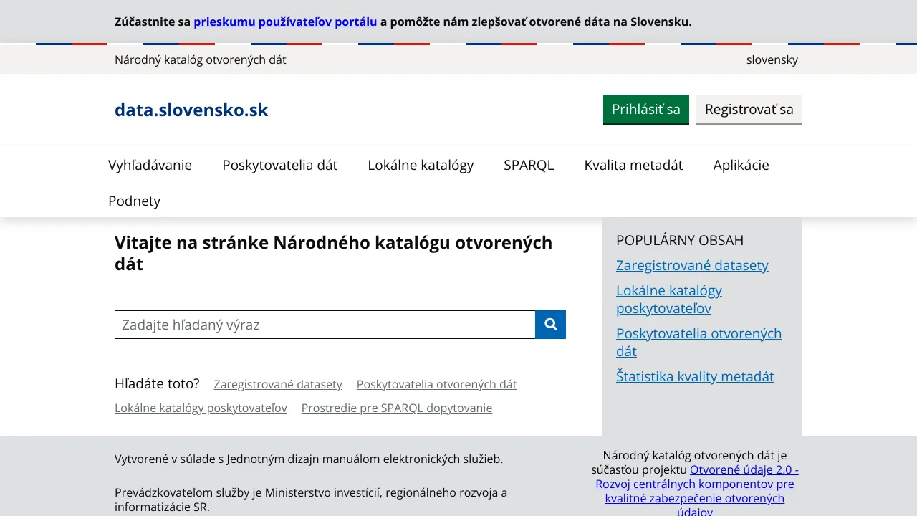
Task: Open the Vyhľadávanie menu item
Action: 150,165
